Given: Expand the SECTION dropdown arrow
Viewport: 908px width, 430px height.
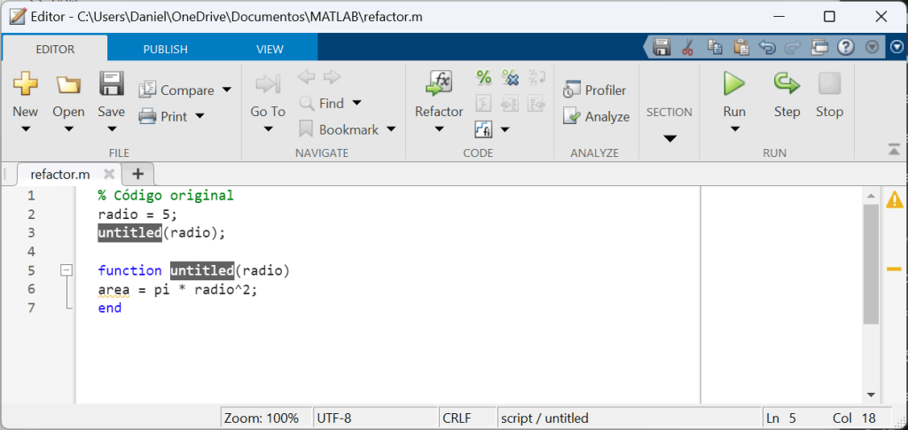Looking at the screenshot, I should tap(669, 137).
